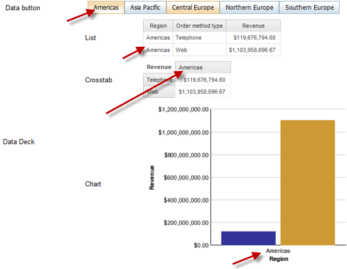
Task: Click the Region column header in list
Action: [x=158, y=26]
